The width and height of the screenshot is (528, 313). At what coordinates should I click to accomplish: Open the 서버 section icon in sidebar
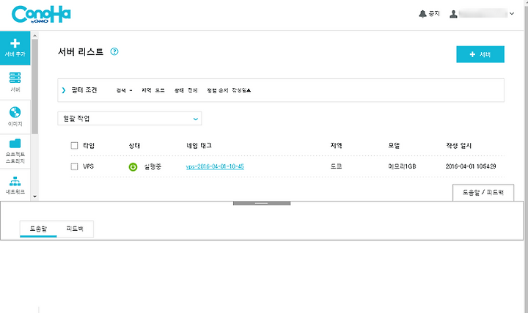tap(15, 78)
